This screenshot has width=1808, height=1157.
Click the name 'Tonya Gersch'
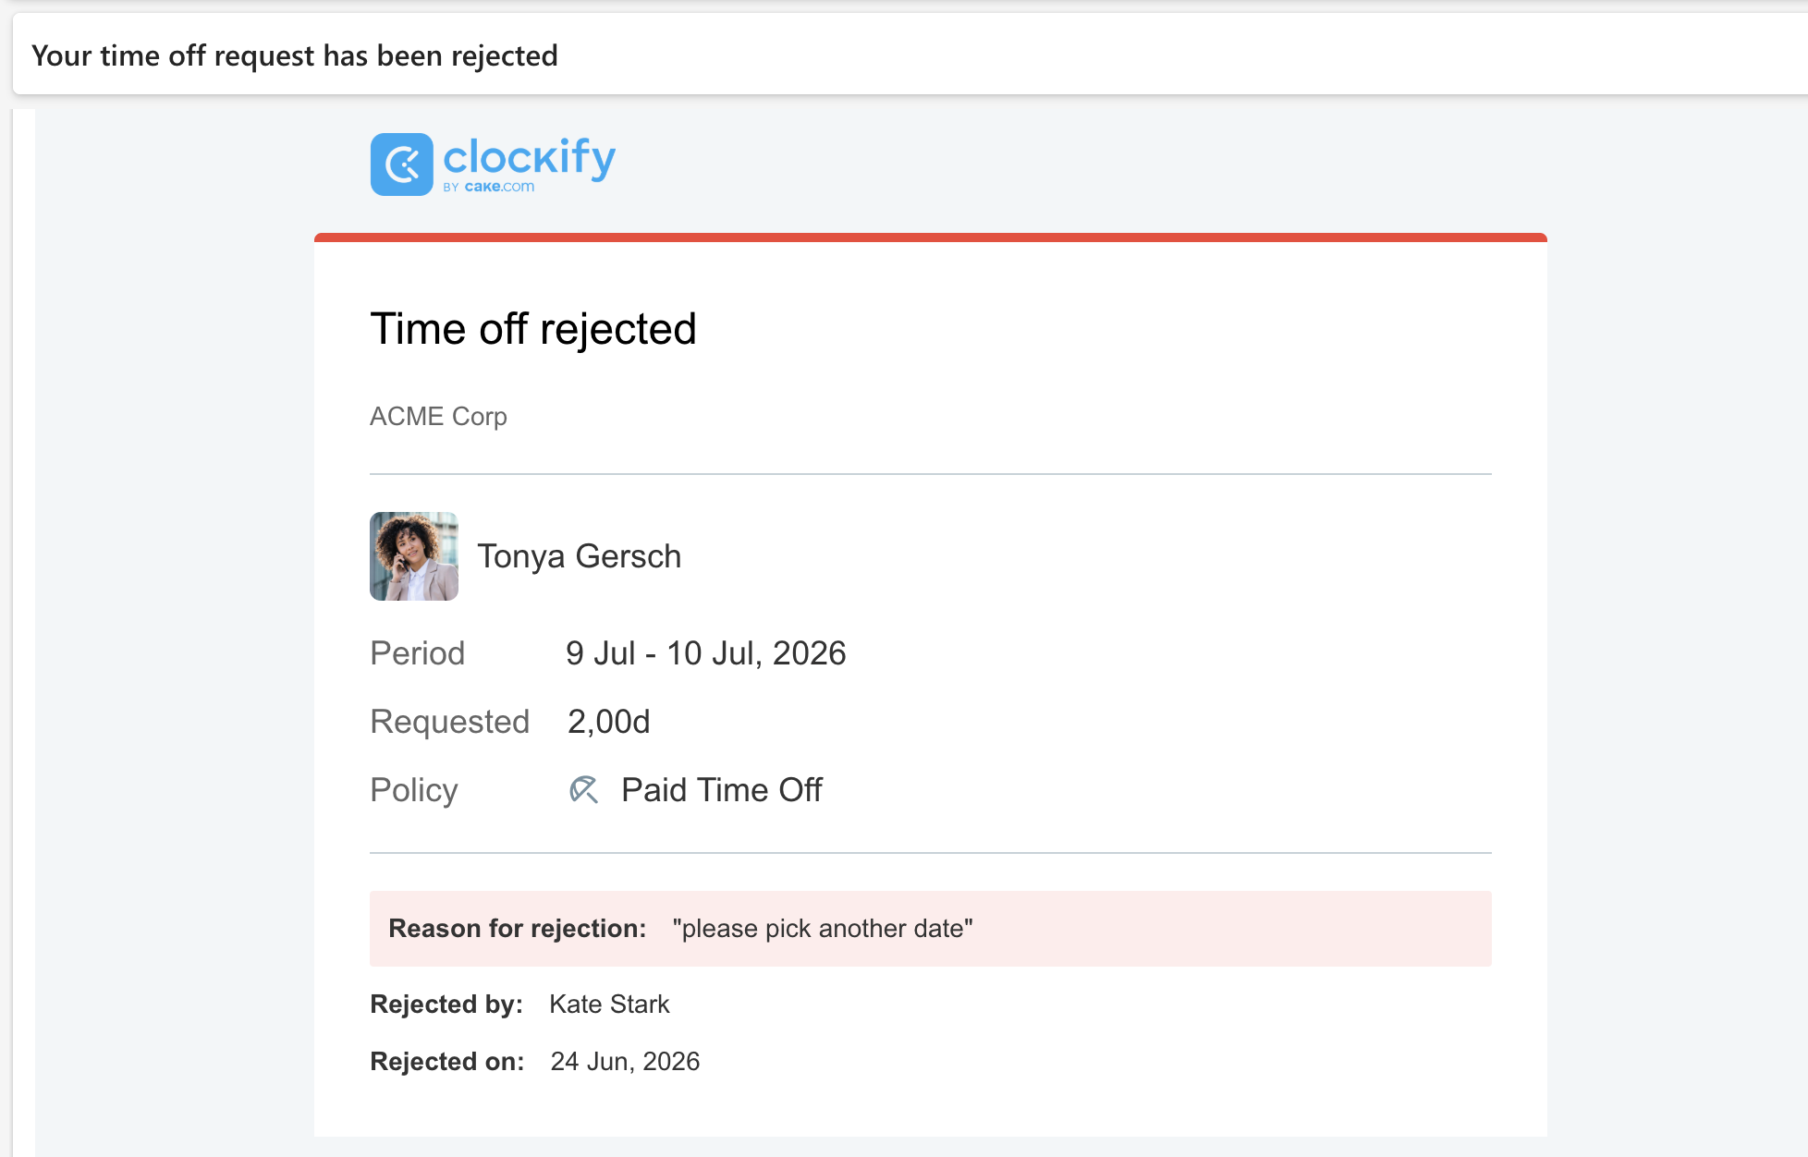tap(580, 556)
